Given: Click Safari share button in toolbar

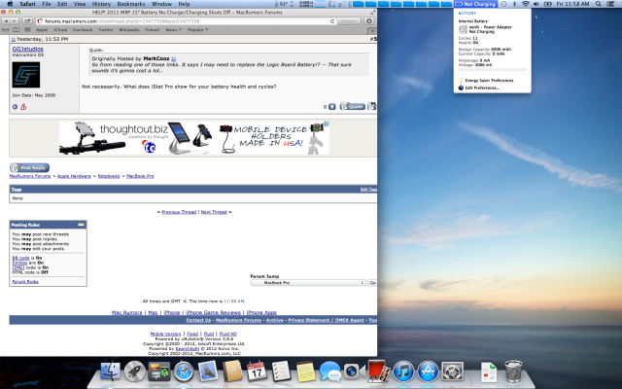Looking at the screenshot, I should tap(27, 21).
